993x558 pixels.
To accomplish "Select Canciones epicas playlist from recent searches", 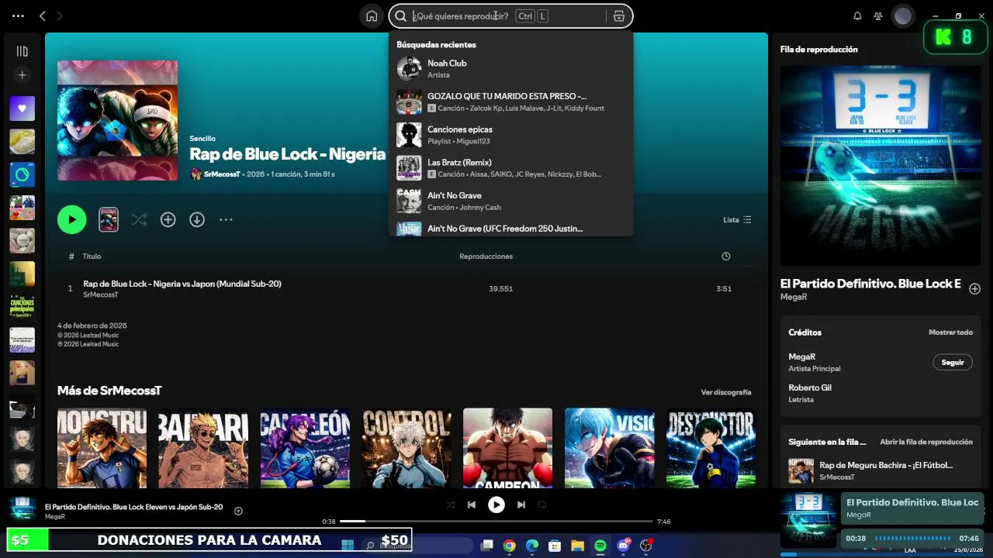I will point(511,135).
